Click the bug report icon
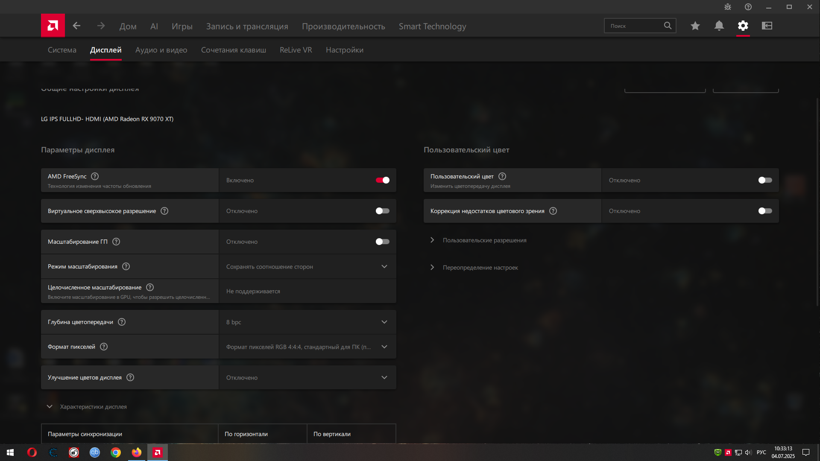Viewport: 820px width, 461px height. pyautogui.click(x=728, y=7)
